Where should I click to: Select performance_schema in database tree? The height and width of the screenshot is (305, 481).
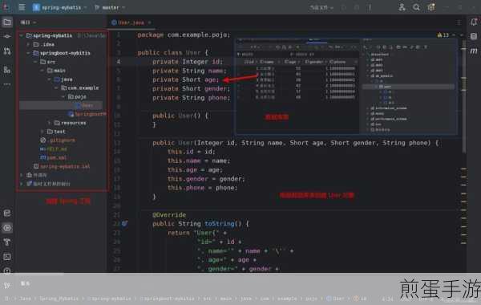389,119
